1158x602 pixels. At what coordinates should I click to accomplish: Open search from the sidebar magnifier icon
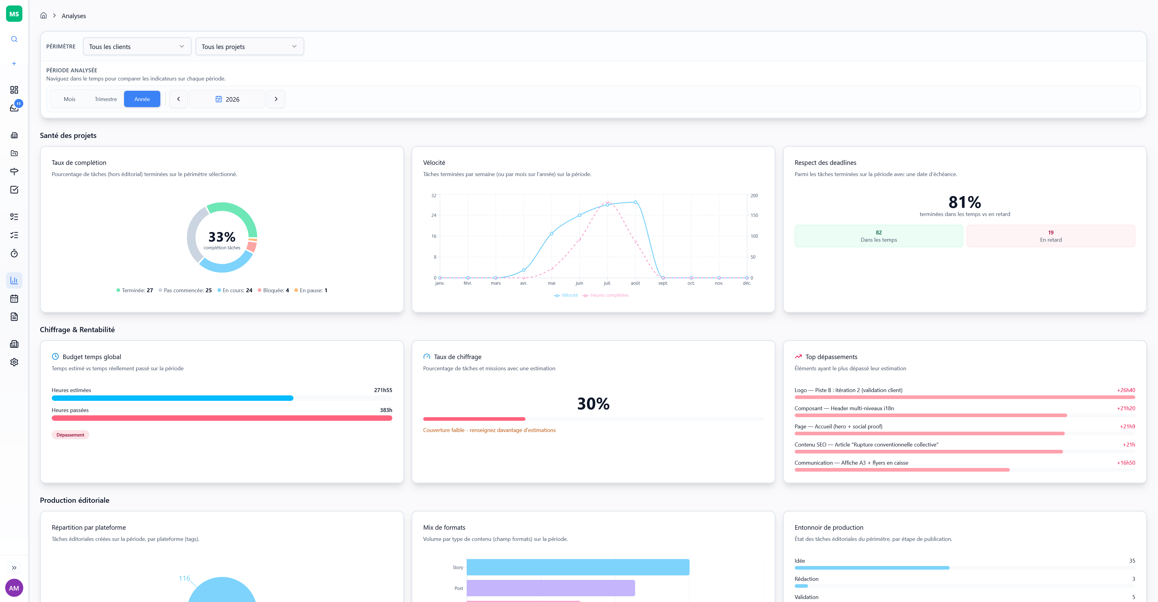[x=14, y=39]
